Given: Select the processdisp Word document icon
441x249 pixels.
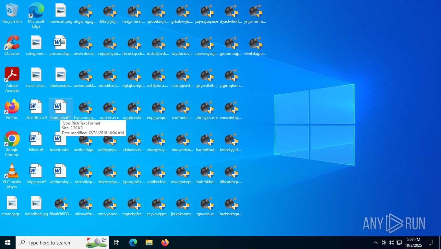Looking at the screenshot, I should tap(61, 46).
